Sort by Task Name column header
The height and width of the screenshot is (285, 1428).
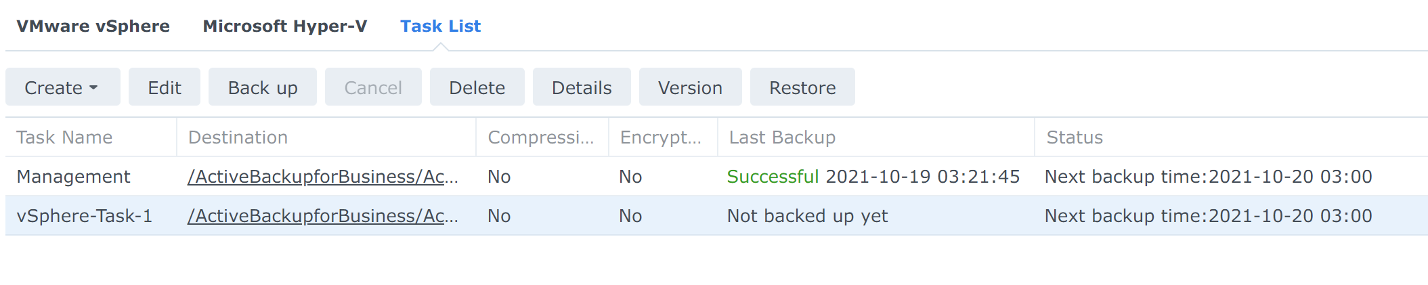coord(64,137)
